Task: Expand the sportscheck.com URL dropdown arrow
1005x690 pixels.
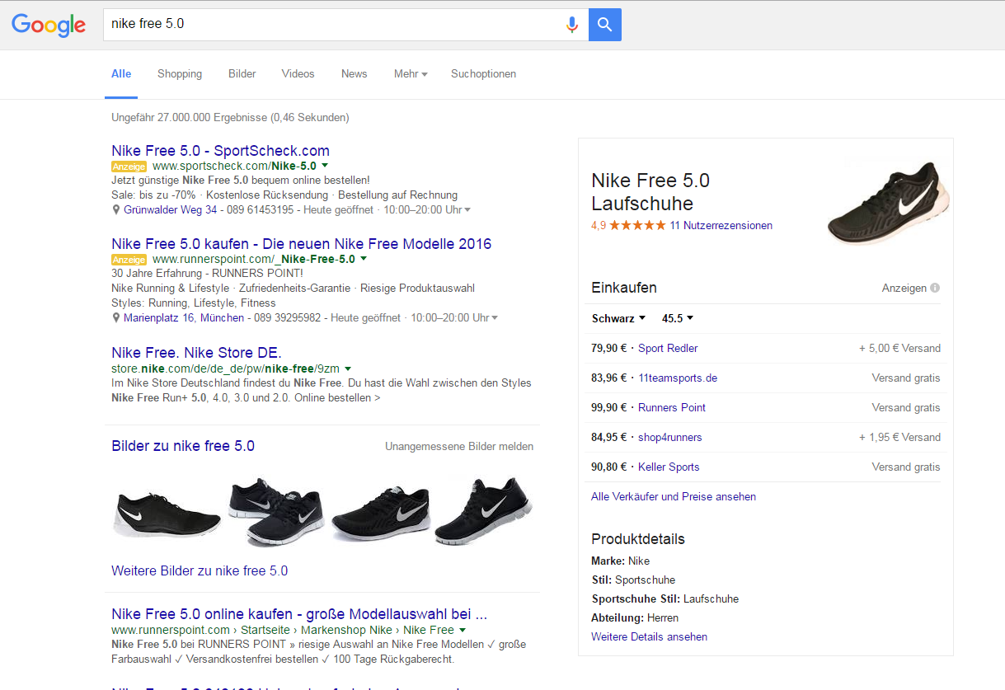Action: point(326,166)
